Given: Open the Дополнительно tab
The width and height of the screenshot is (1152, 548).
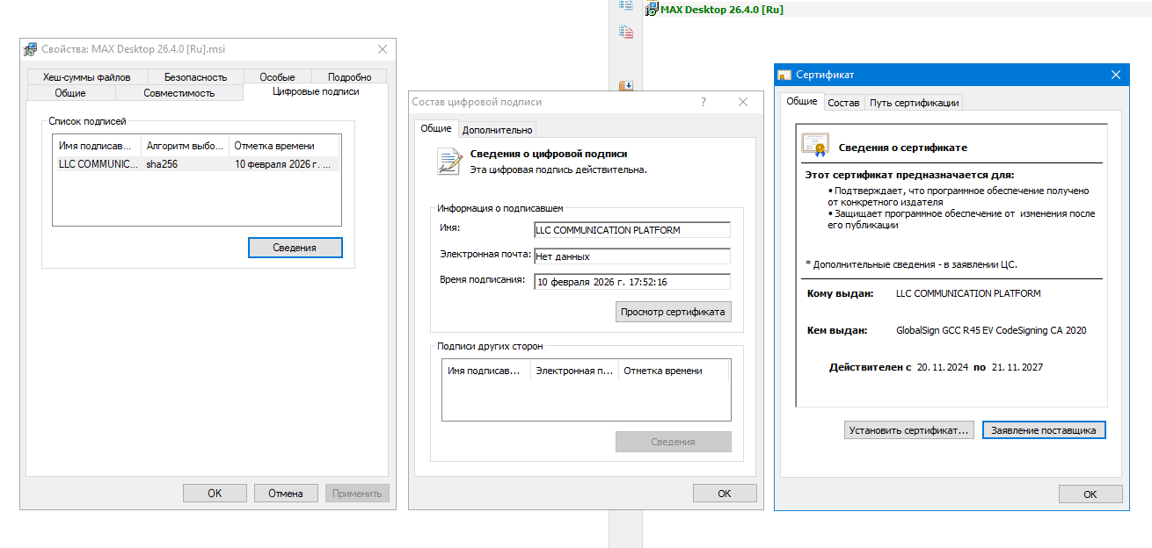Looking at the screenshot, I should [498, 129].
